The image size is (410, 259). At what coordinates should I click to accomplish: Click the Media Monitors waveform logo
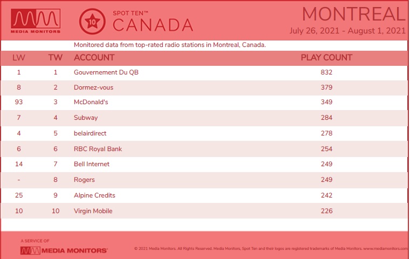36,21
